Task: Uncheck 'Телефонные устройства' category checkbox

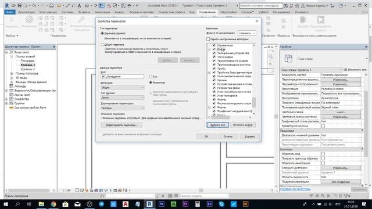Action: pos(214,53)
